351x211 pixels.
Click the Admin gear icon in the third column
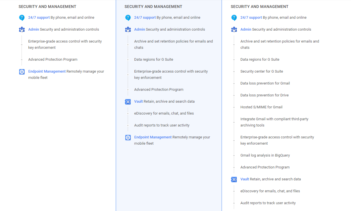234,29
